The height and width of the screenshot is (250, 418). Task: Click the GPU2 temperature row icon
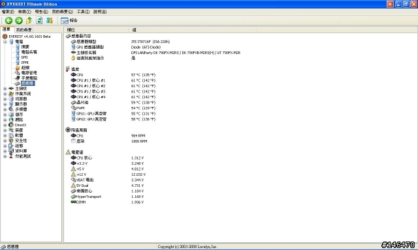tap(73, 119)
